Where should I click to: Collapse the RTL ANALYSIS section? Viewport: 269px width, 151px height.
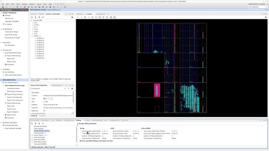pos(1,50)
